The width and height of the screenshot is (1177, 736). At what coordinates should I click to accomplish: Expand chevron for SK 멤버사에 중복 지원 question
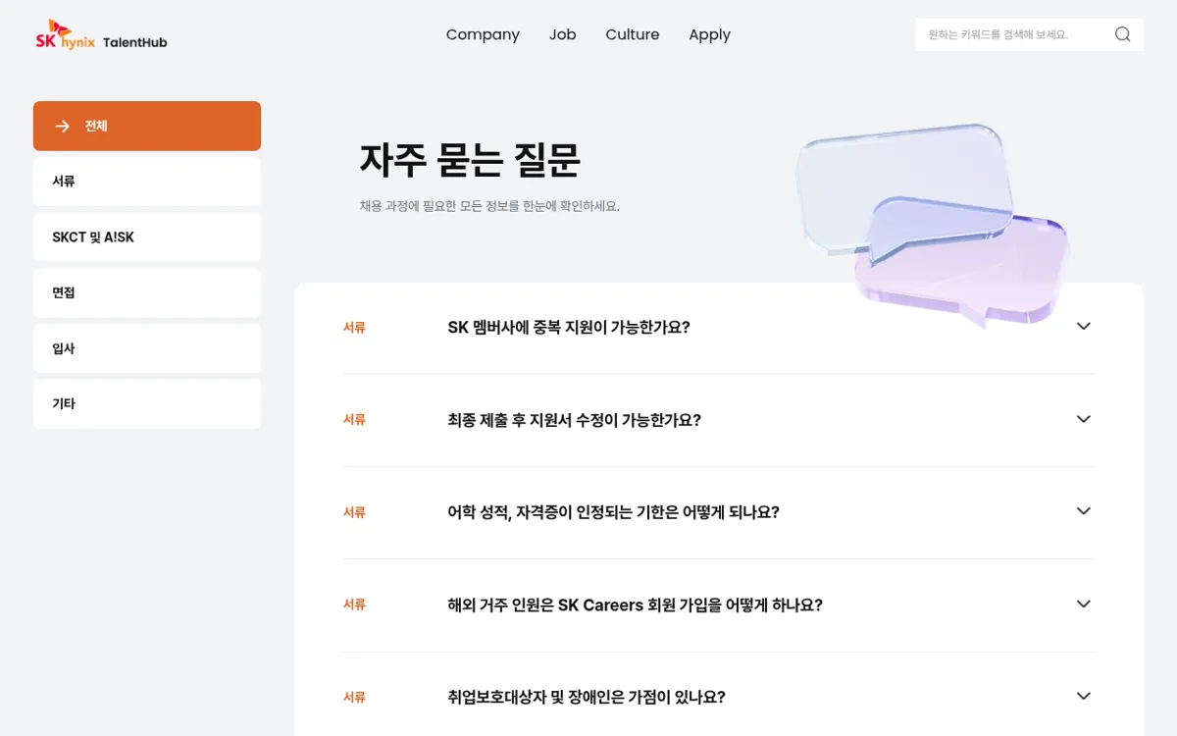[1084, 327]
